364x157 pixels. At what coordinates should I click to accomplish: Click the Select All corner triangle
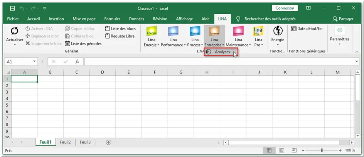click(8, 72)
